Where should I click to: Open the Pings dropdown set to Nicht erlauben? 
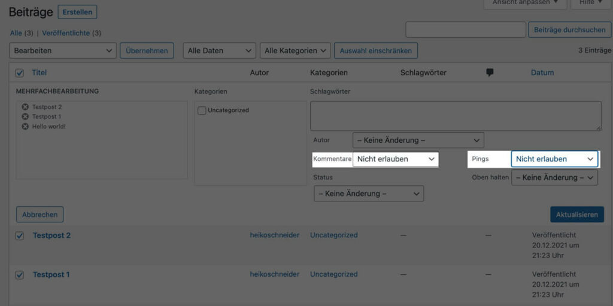click(554, 159)
